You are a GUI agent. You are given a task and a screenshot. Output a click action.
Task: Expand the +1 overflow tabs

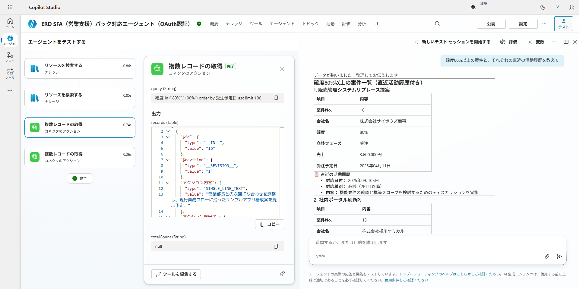(376, 24)
